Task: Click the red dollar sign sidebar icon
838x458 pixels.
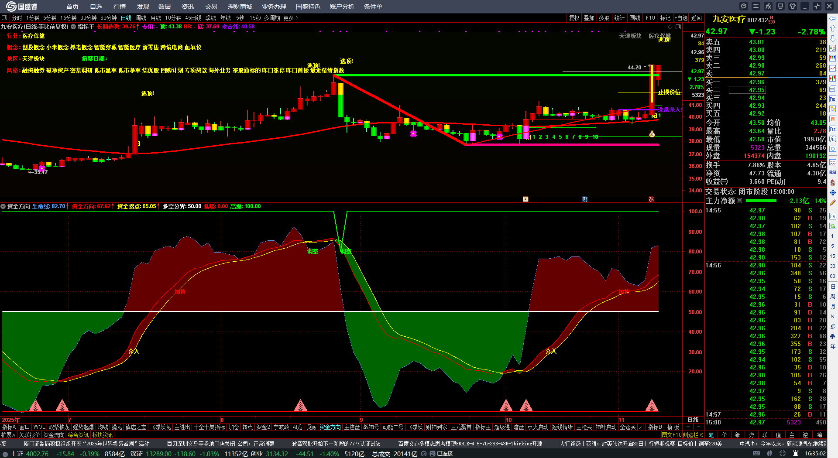Action: [833, 182]
